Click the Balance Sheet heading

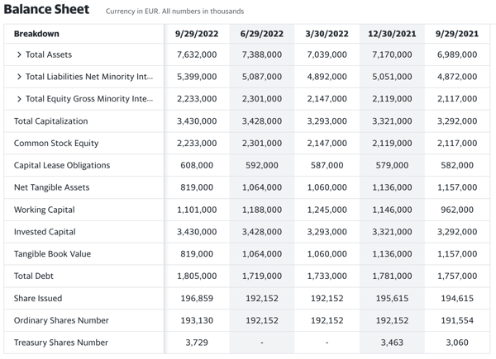coord(46,9)
